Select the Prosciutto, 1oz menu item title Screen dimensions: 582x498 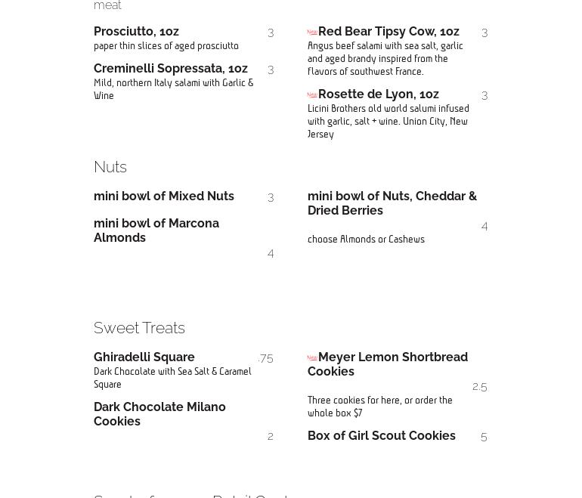point(136,32)
